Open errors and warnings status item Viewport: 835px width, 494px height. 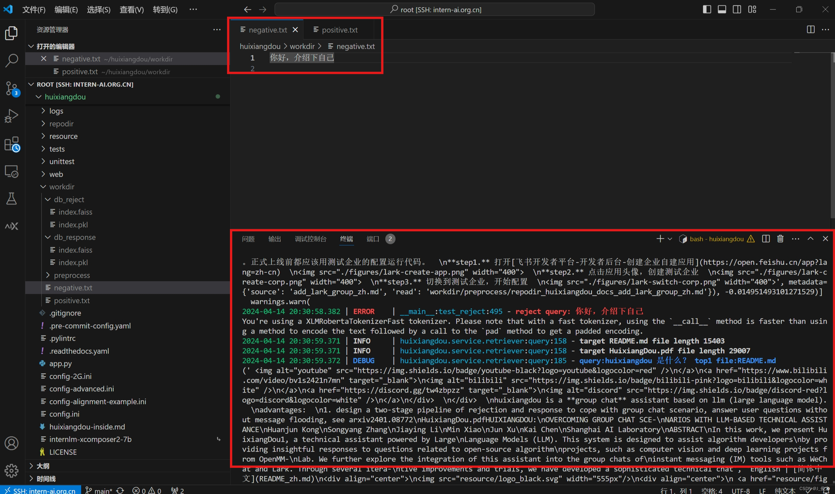click(x=147, y=490)
